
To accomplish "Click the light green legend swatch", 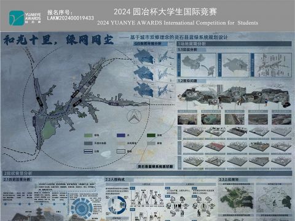I will 88,135.
